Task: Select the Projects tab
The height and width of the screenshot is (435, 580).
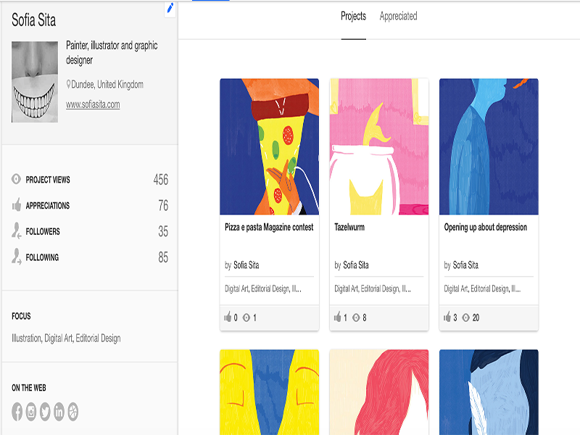Action: coord(355,16)
